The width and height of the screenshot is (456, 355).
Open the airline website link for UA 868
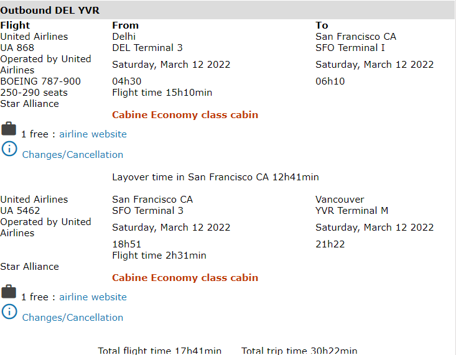(93, 134)
